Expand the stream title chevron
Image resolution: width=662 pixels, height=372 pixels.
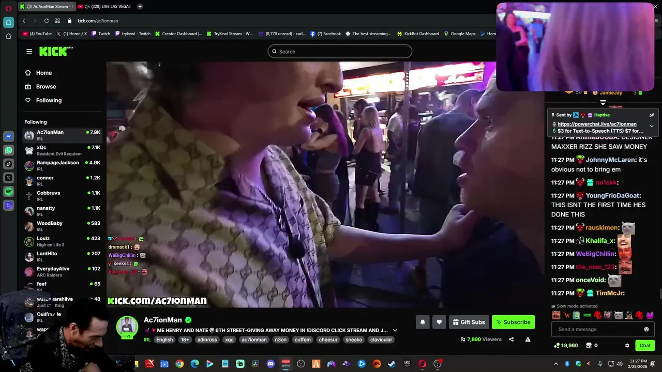point(395,330)
